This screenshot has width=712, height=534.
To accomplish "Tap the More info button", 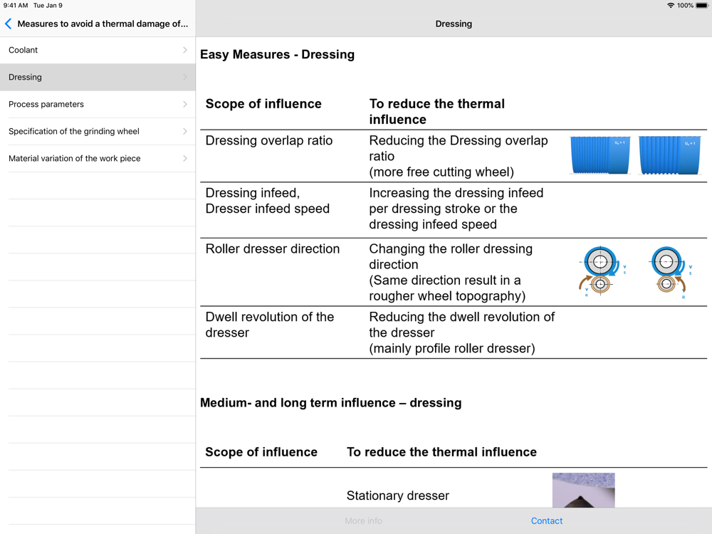I will 363,521.
